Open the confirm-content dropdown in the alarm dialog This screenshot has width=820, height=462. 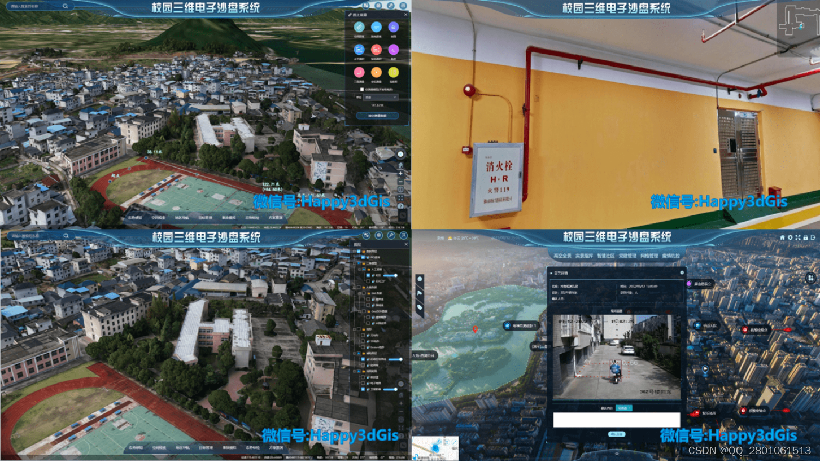pyautogui.click(x=624, y=408)
